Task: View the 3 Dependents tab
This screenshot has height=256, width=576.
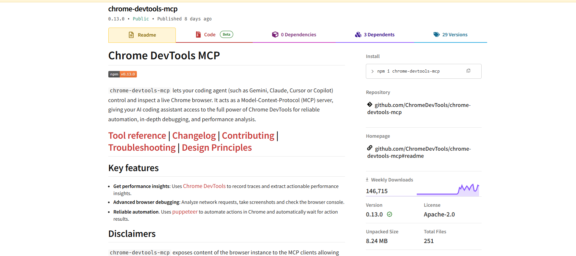Action: [375, 35]
